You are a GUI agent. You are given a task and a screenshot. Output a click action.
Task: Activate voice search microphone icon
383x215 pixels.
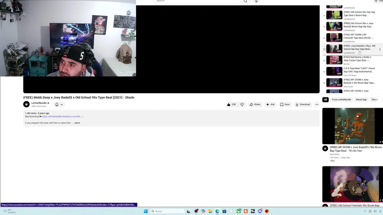pos(256,1)
